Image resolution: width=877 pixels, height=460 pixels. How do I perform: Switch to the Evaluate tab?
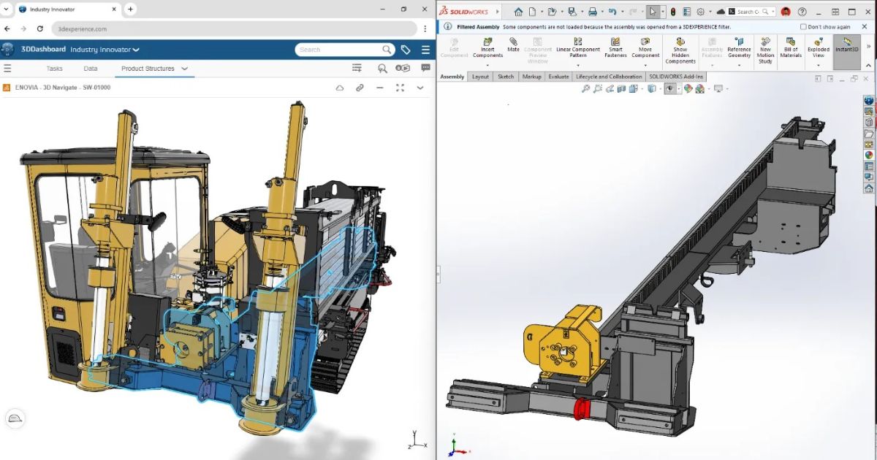pos(558,77)
